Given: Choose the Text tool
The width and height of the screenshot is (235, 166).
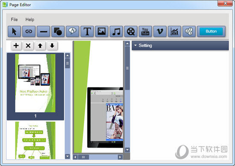Looking at the screenshot, I should tap(87, 32).
